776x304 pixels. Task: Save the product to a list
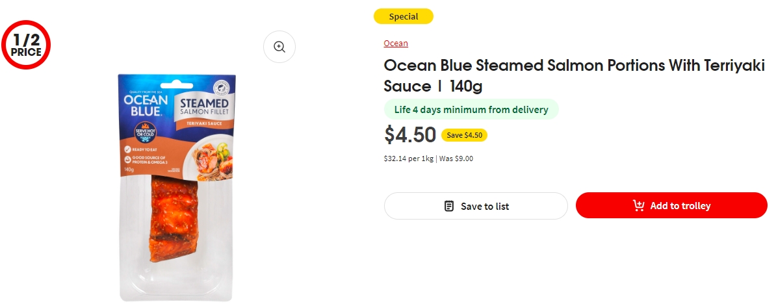click(x=476, y=206)
